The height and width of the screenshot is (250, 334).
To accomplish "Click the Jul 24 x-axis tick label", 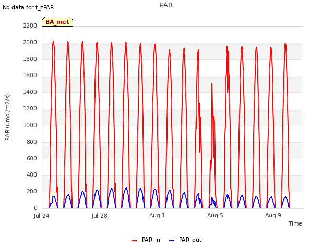I will point(42,216).
